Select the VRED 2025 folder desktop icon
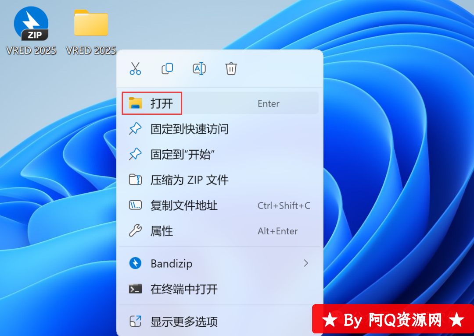 [x=91, y=32]
